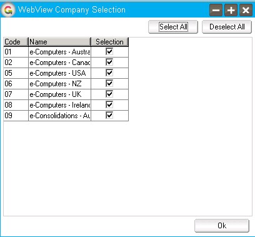Screen dimensions: 255x237
Task: Click name cell e-Consolidations
Action: click(x=60, y=116)
